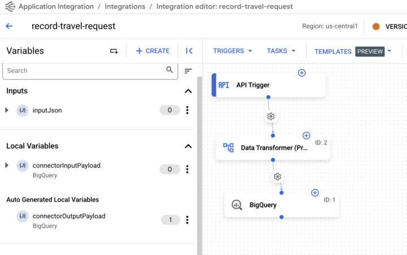Go back using the left arrow
The height and width of the screenshot is (255, 407).
click(x=9, y=26)
